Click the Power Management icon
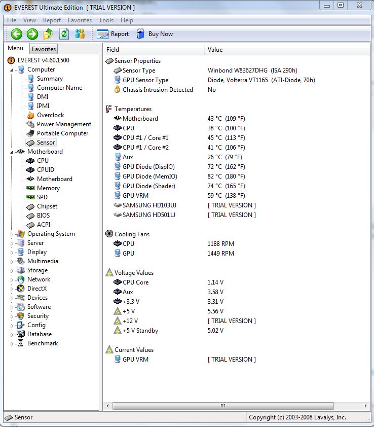Viewport: 374px width, 427px height. [30, 124]
